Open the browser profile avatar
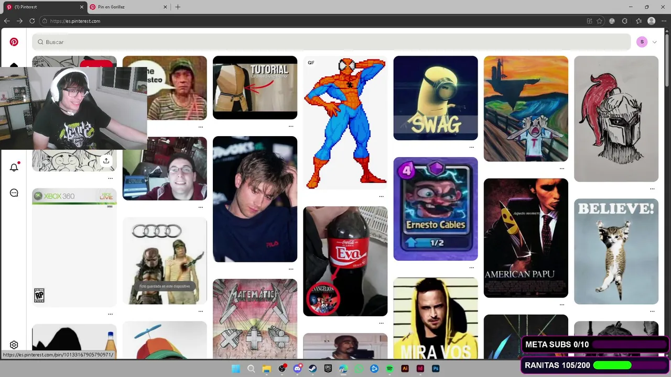This screenshot has width=671, height=377. [x=651, y=21]
